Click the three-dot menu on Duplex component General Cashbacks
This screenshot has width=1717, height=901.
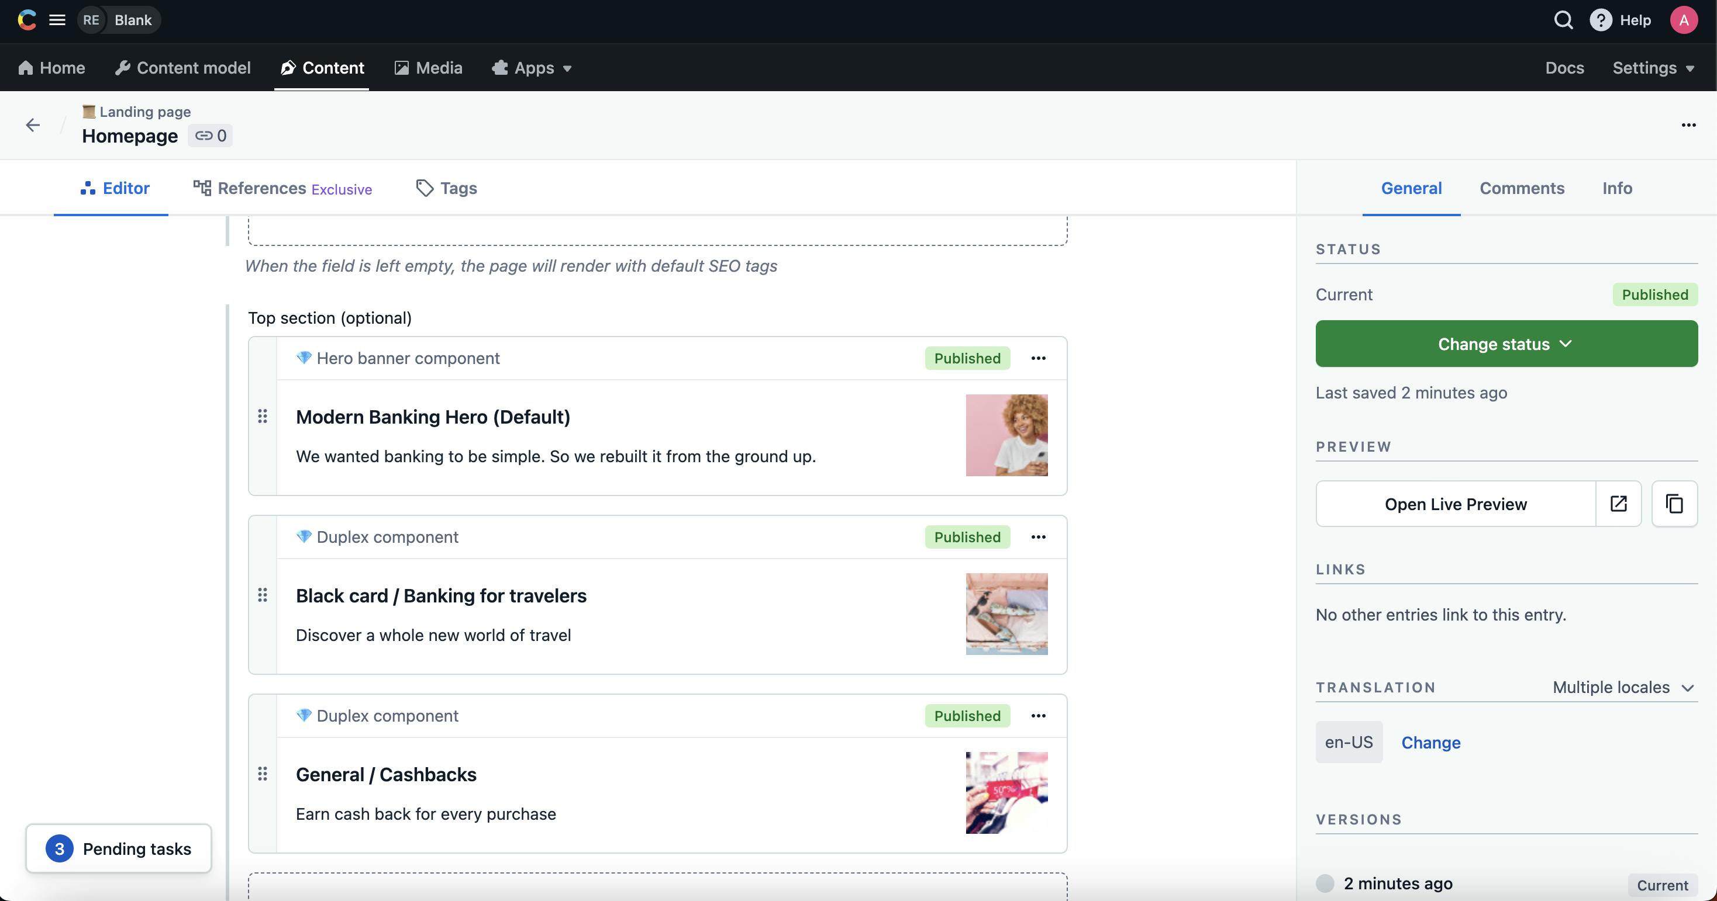click(1037, 716)
